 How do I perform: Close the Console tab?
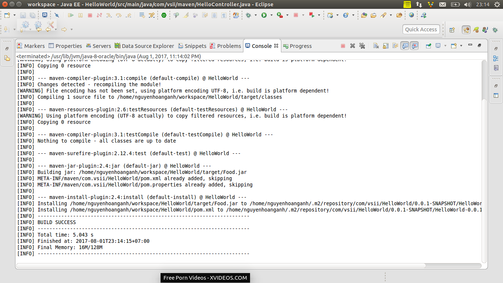tap(276, 46)
